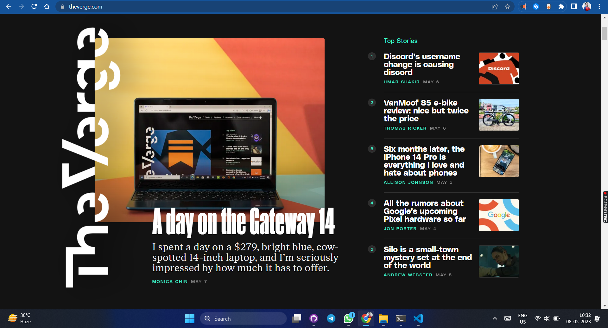The width and height of the screenshot is (608, 328).
Task: Open the Chrome three-dot menu
Action: coord(599,7)
